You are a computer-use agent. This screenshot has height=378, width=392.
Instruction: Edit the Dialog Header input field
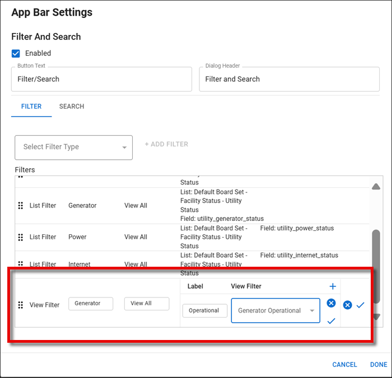[289, 79]
